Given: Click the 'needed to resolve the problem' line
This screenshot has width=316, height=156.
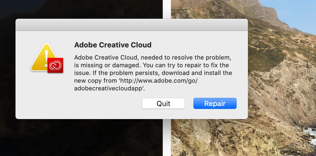Looking at the screenshot, I should (186, 57).
